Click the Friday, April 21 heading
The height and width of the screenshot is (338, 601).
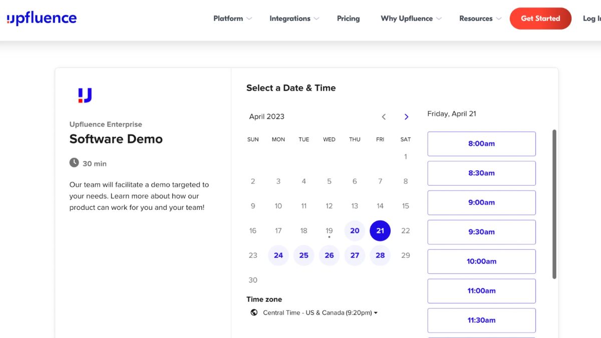click(x=452, y=114)
